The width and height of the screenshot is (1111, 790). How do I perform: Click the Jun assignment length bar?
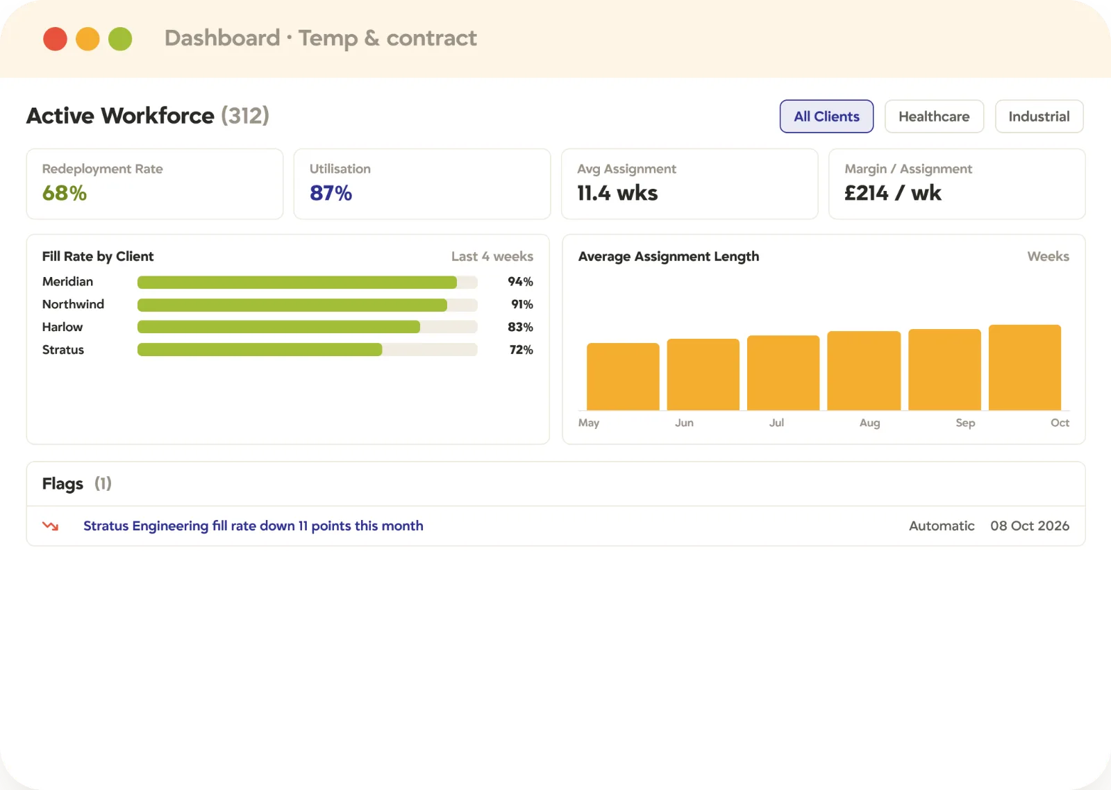coord(703,374)
